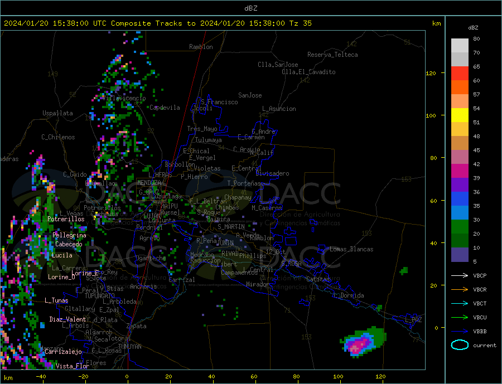Pick the bright green 30 dBZ swatch
Screen dimensions: 502x384
tap(460, 227)
